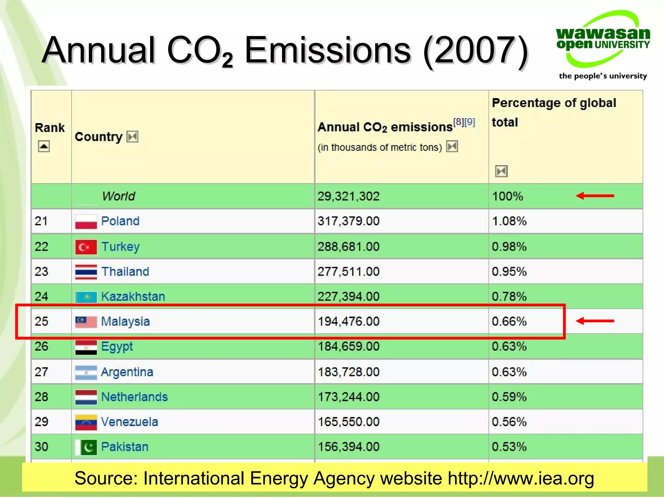Select Venezuela's emissions value 165,550.00
The width and height of the screenshot is (664, 498).
click(349, 422)
